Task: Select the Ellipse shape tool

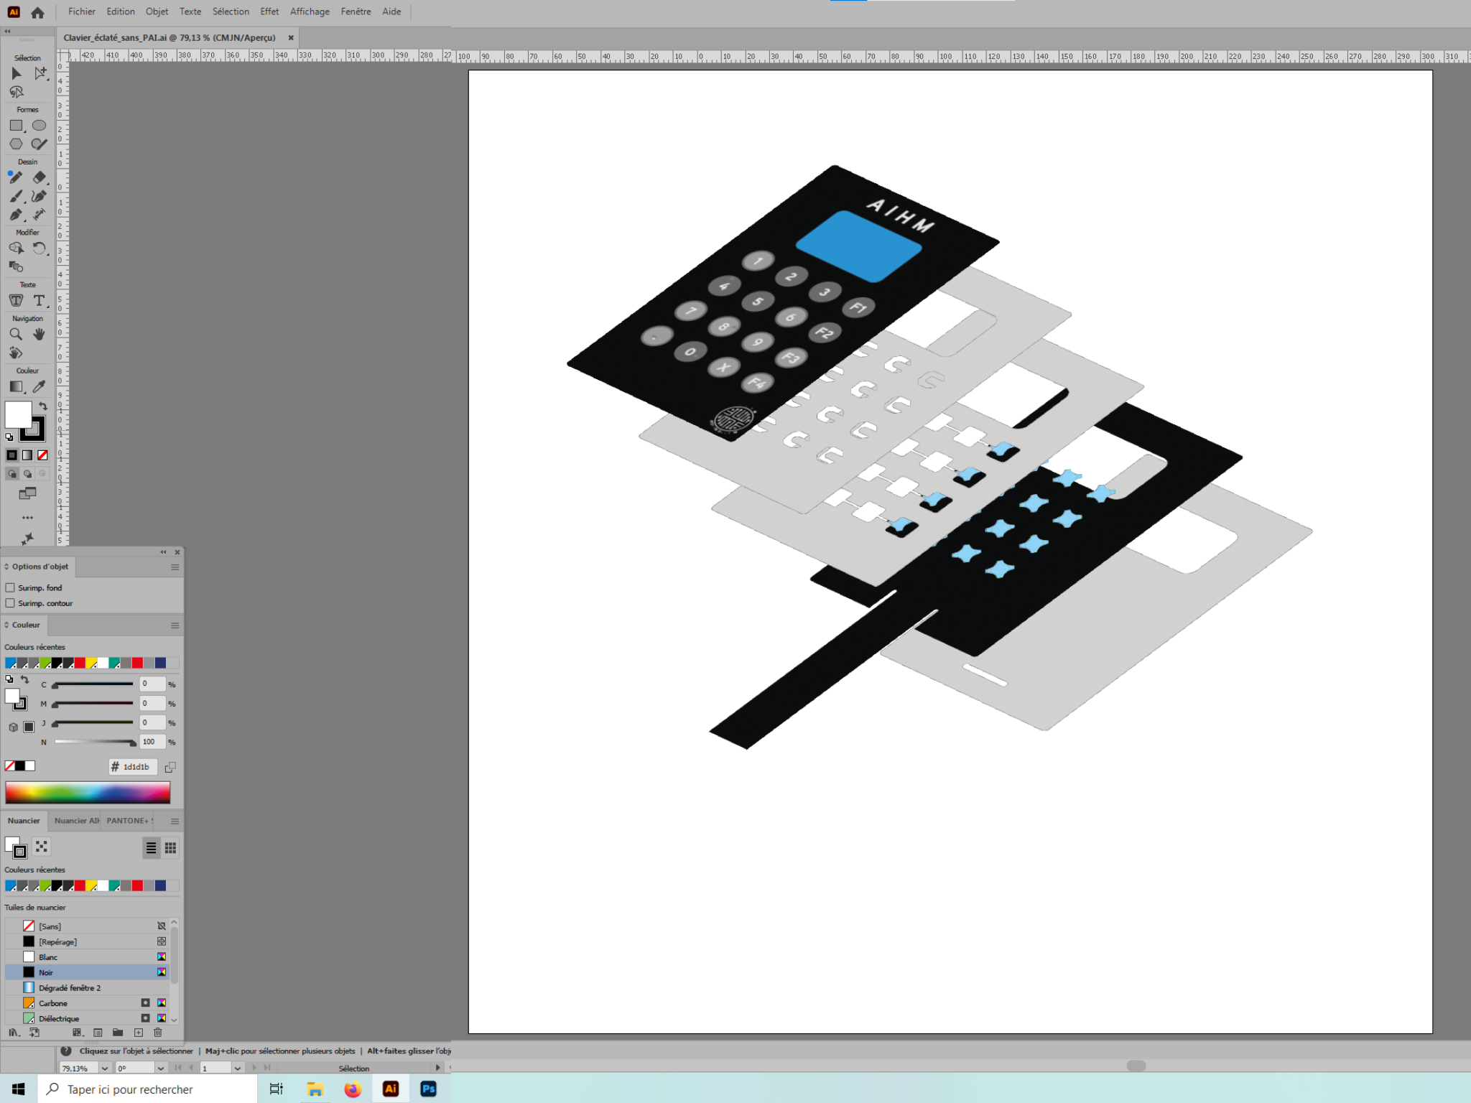Action: point(40,126)
